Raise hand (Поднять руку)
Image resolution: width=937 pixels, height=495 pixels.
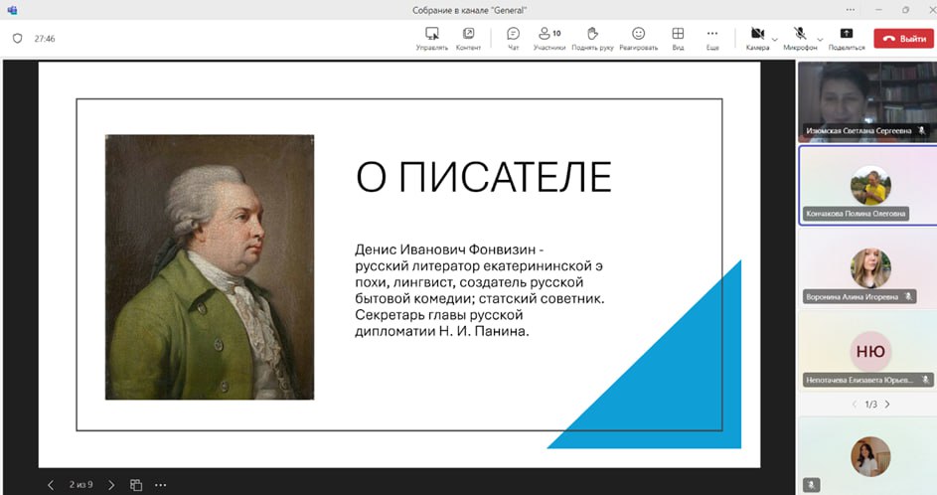tap(592, 38)
